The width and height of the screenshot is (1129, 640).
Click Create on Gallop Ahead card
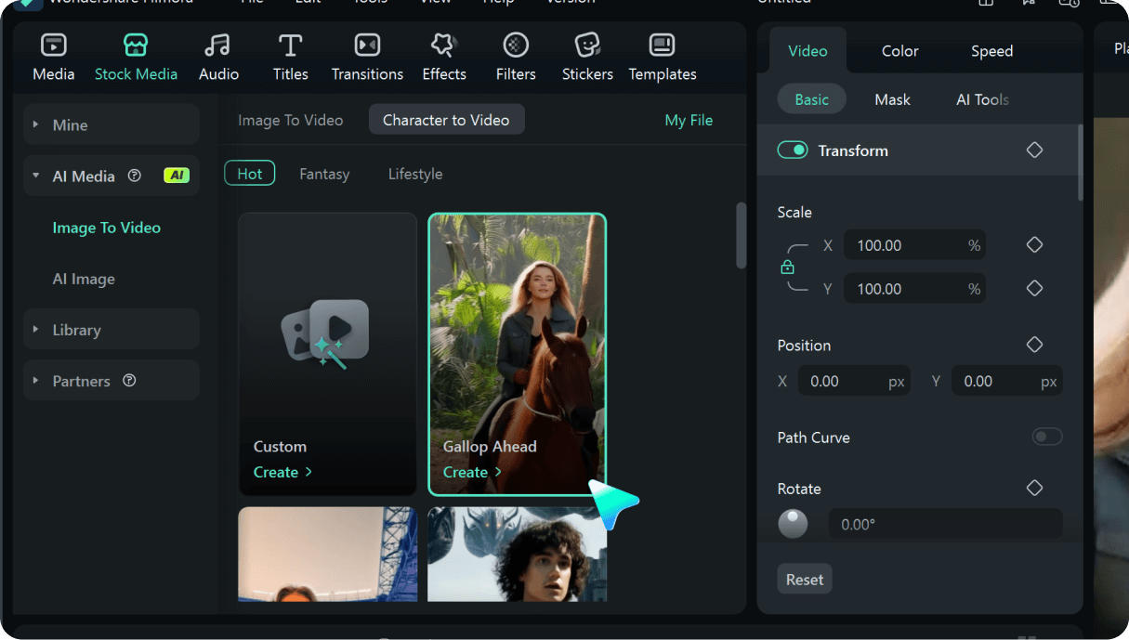[x=472, y=472]
